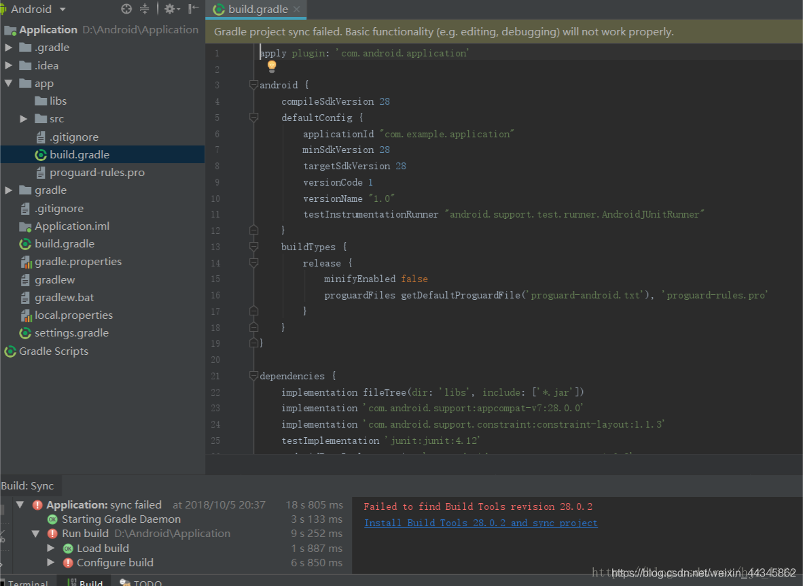Fold the dependencies block at line 21

pos(253,377)
